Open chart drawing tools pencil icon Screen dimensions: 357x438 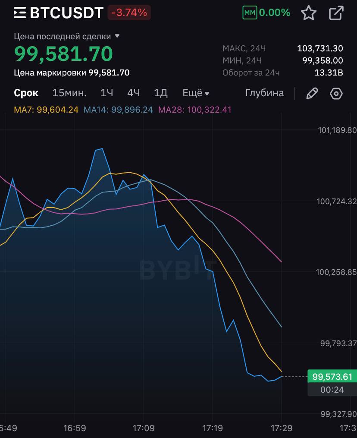312,93
